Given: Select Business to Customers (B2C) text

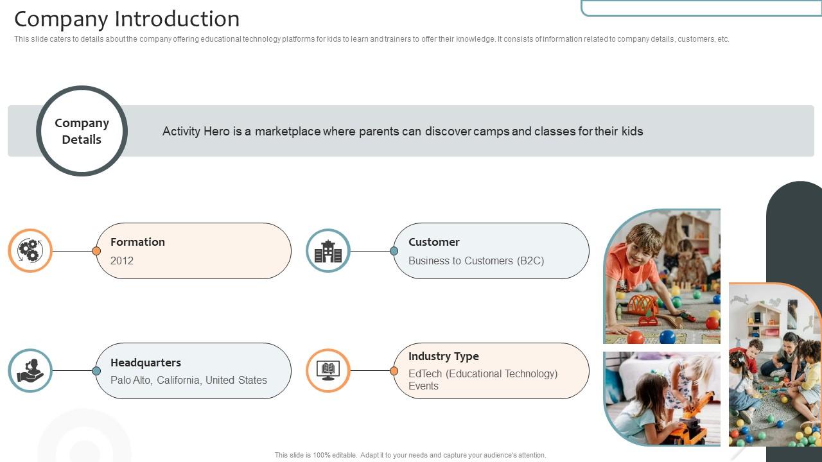Looking at the screenshot, I should click(x=477, y=261).
